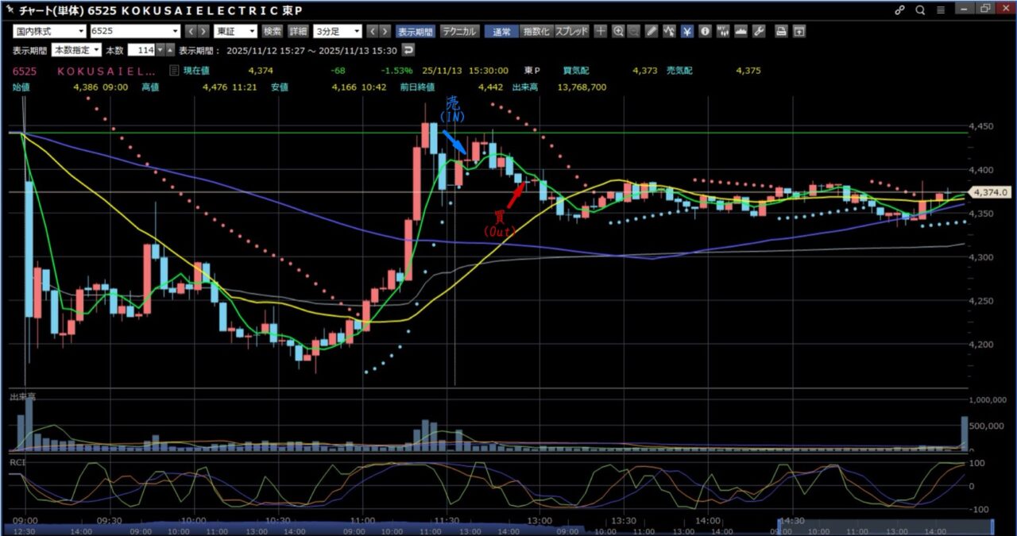
Task: Select the pencil drawing tool
Action: click(x=652, y=32)
